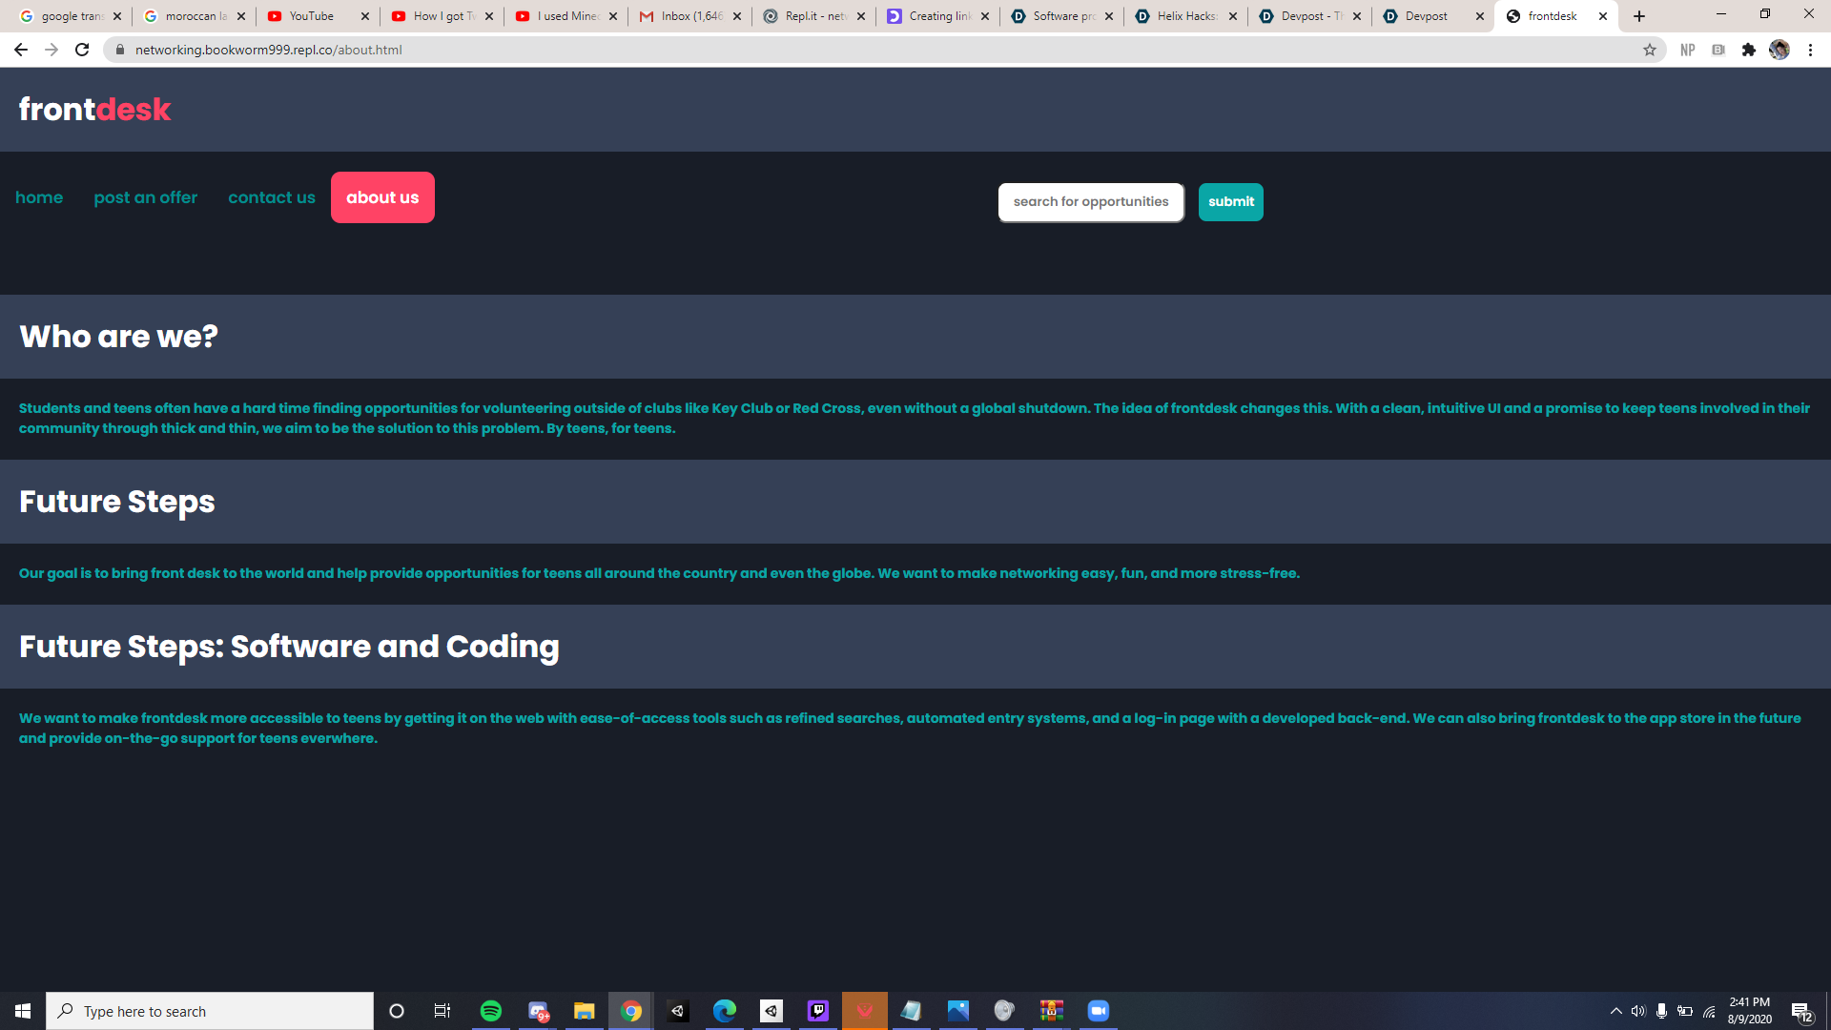Open Chrome extensions puzzle icon
1831x1030 pixels.
coord(1748,50)
